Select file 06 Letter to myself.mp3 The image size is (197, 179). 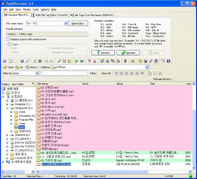click(54, 114)
